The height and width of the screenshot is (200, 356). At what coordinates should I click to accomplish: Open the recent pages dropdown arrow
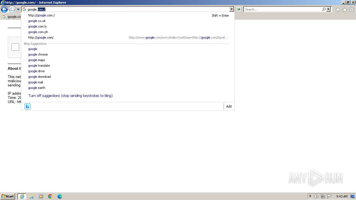pyautogui.click(x=18, y=9)
